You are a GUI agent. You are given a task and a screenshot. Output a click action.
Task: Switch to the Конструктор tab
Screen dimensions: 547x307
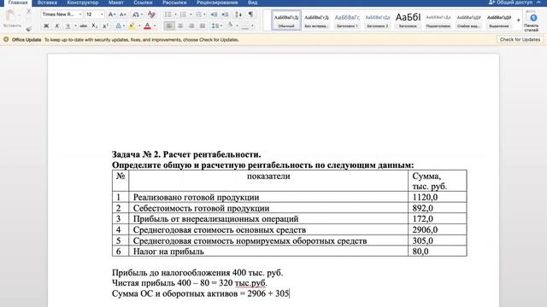point(83,3)
